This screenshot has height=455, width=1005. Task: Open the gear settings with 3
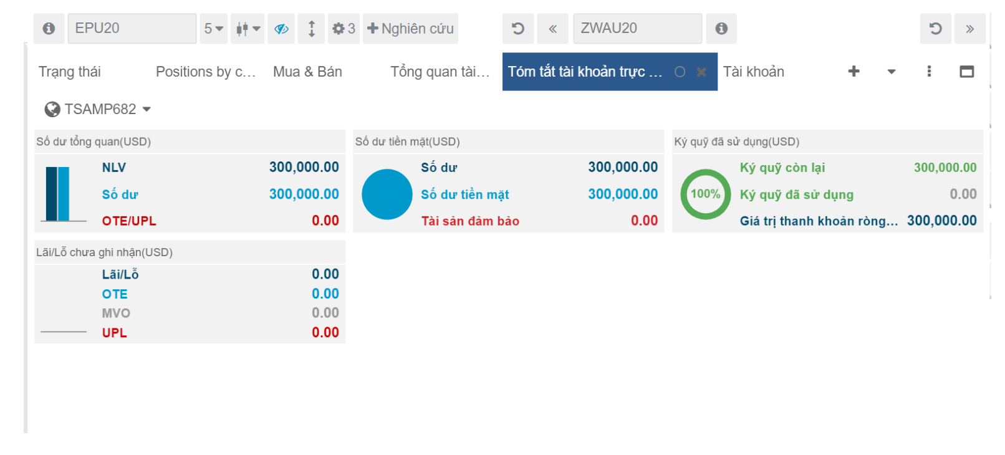click(344, 29)
